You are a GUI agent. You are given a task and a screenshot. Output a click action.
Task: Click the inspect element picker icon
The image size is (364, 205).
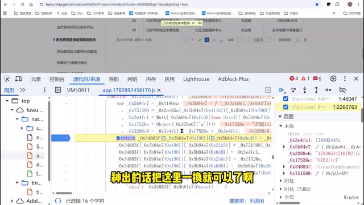pyautogui.click(x=7, y=79)
